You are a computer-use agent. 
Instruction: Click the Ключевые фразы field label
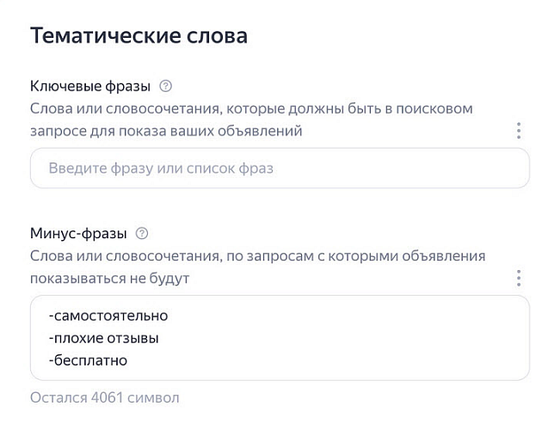click(90, 86)
